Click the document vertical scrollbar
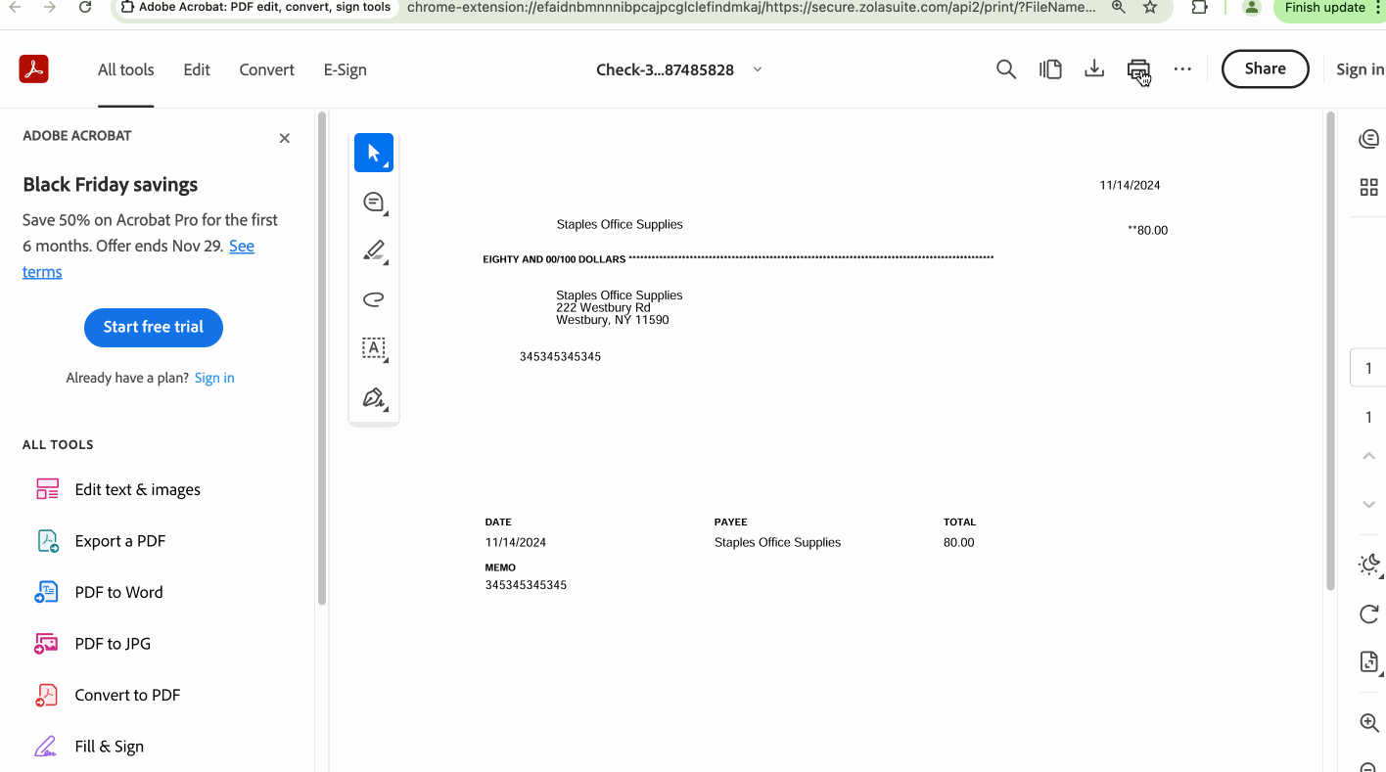Image resolution: width=1386 pixels, height=772 pixels. coord(1330,351)
